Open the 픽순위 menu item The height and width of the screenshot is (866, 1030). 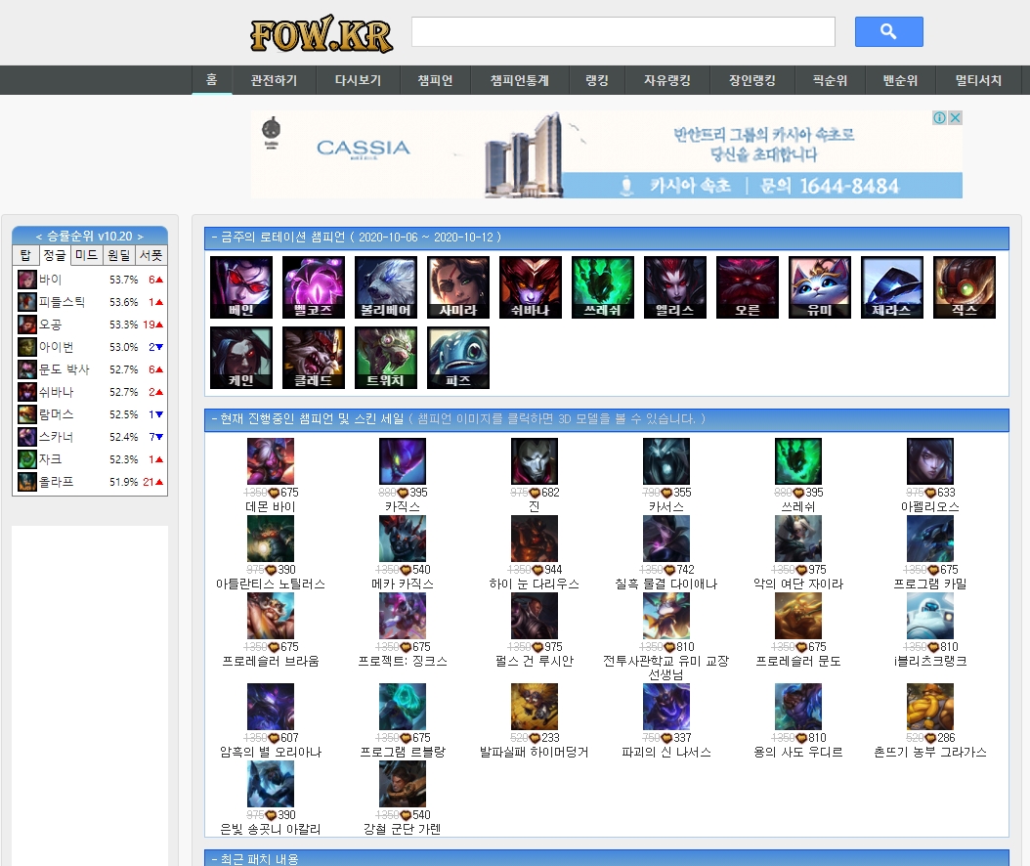click(x=830, y=80)
